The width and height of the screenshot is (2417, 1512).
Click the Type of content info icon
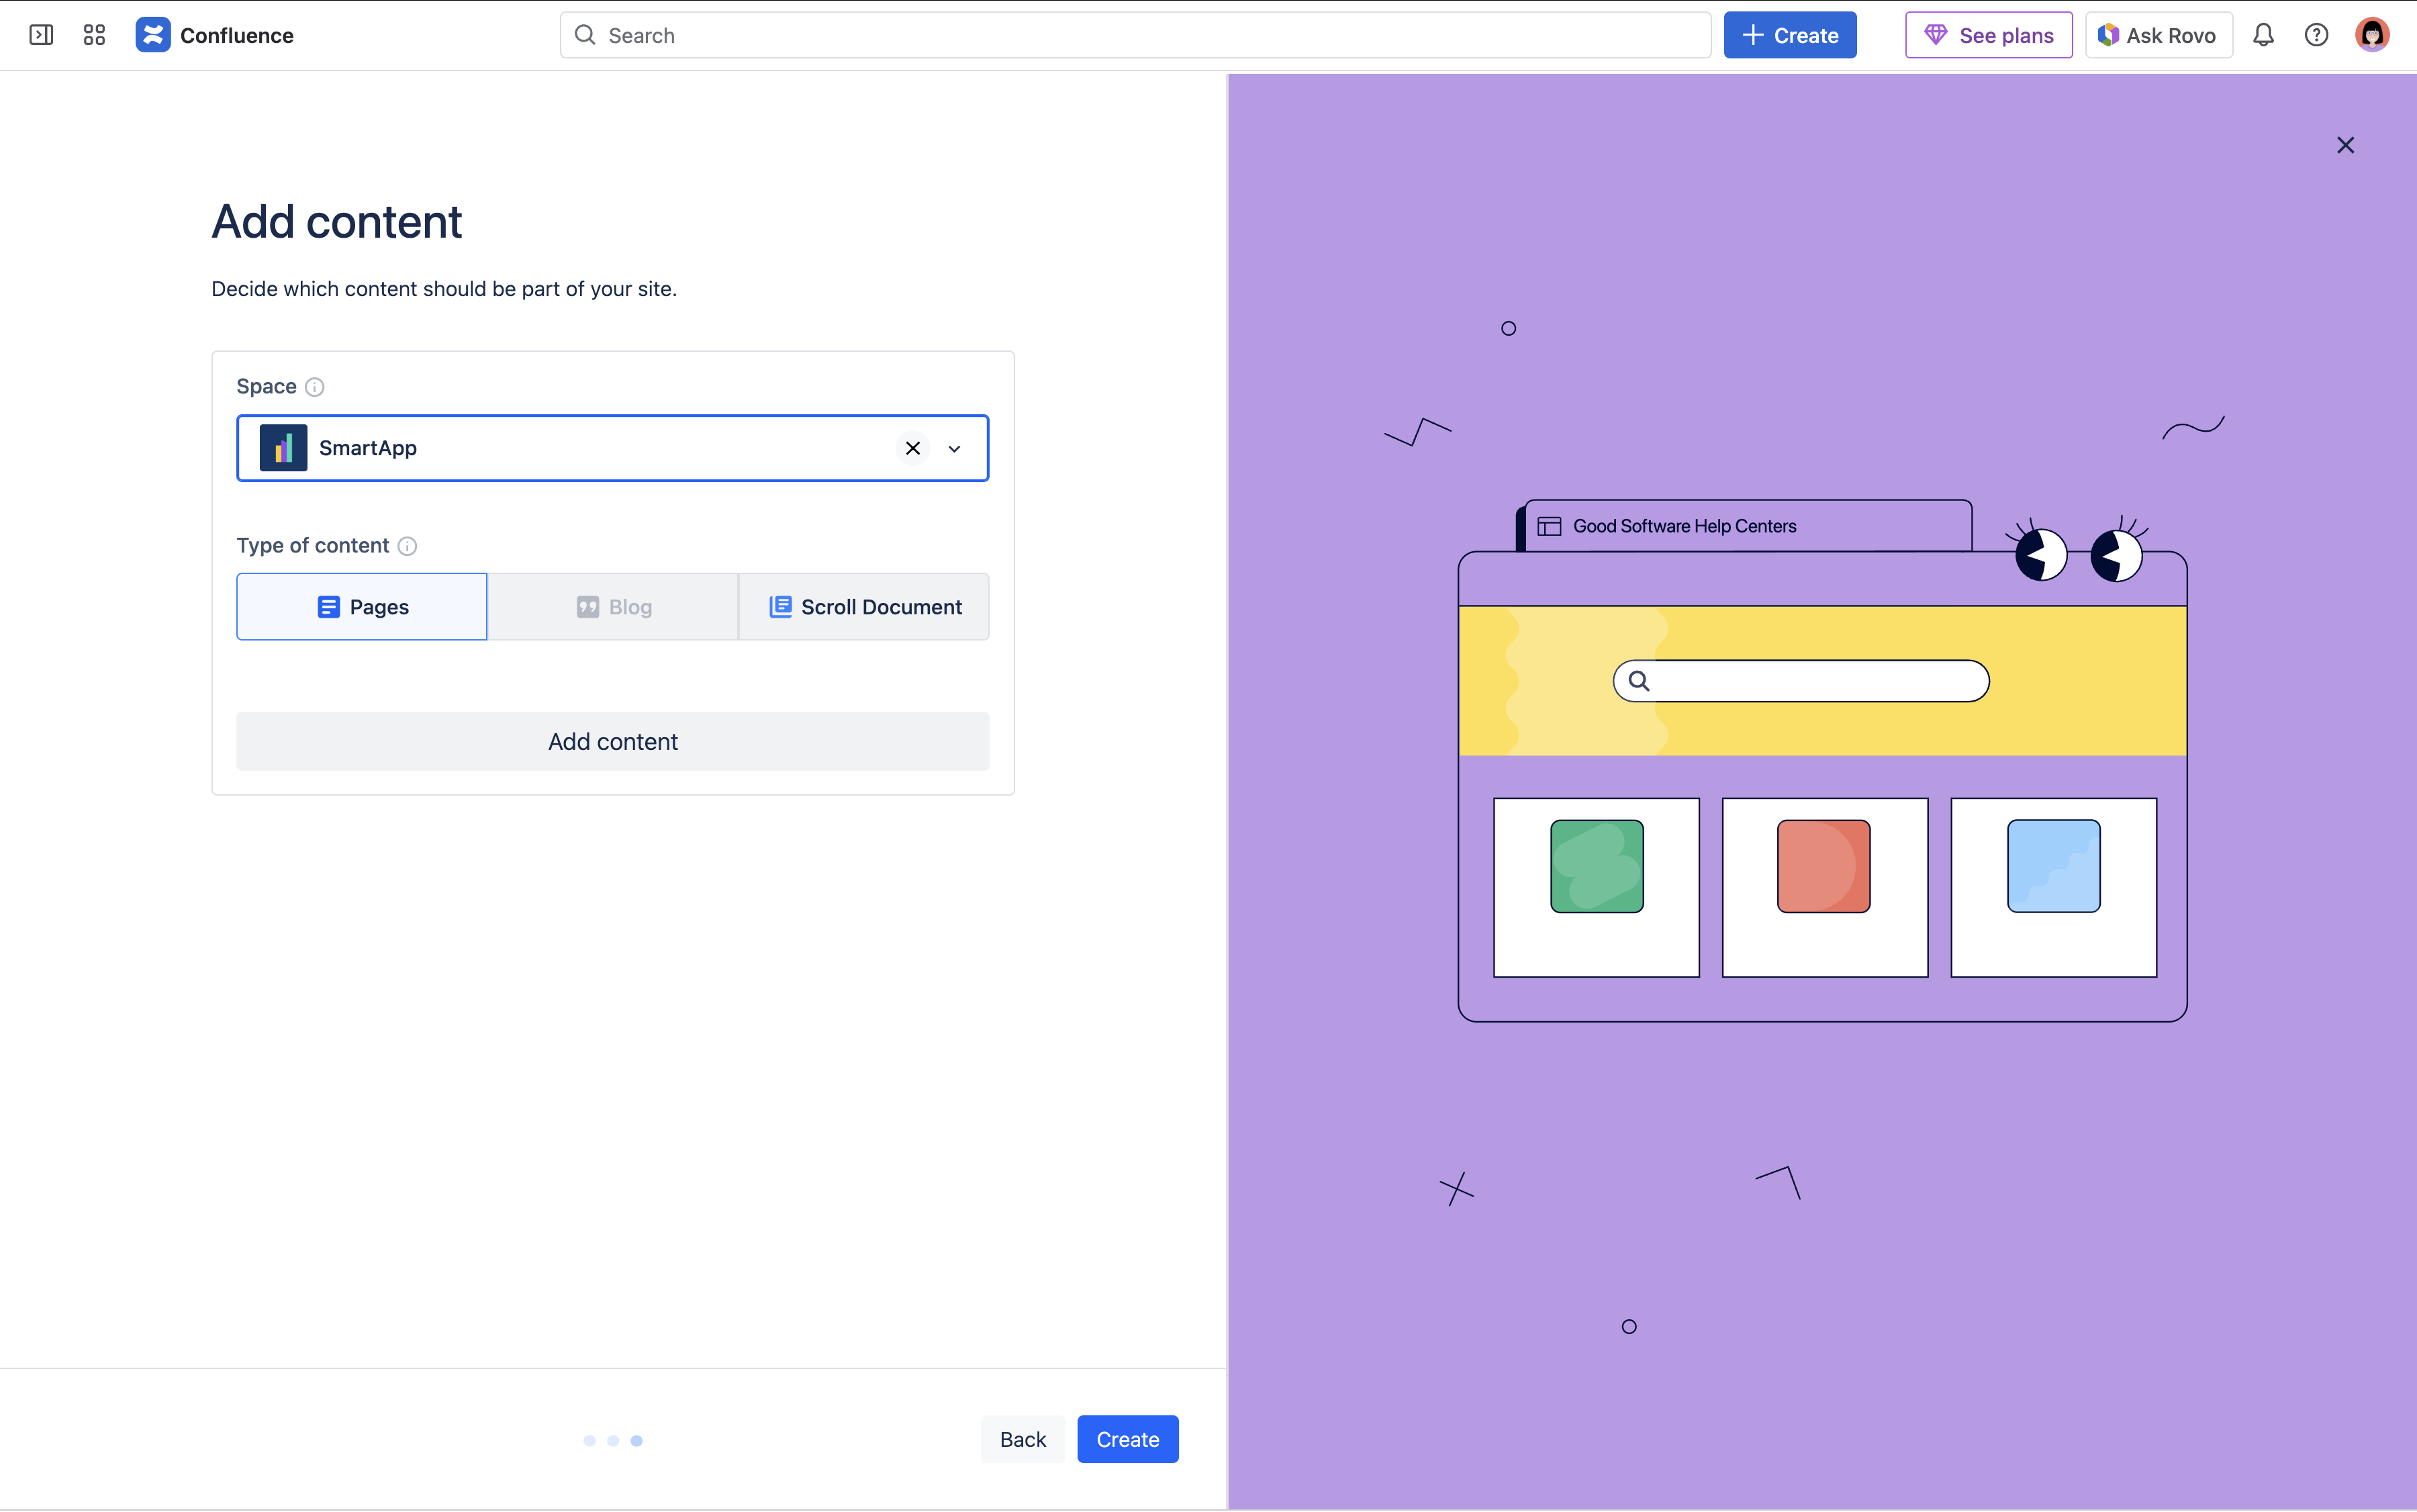(407, 546)
